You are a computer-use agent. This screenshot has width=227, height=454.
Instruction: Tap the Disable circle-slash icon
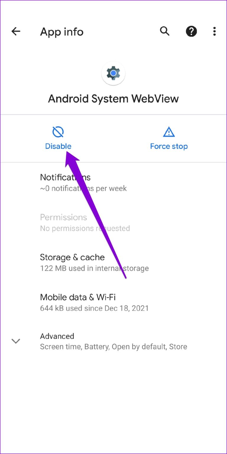click(58, 132)
